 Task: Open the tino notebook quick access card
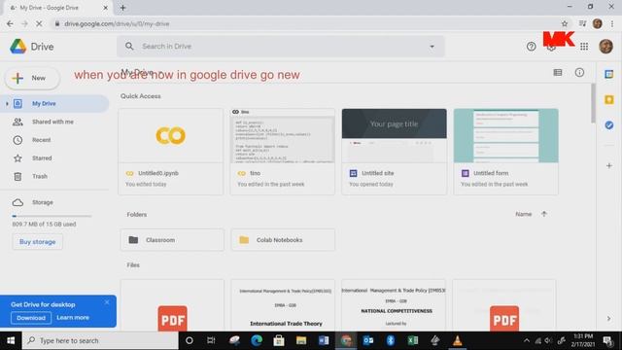point(283,152)
